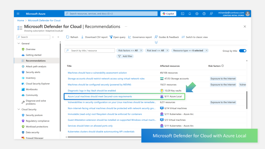The width and height of the screenshot is (265, 149).
Task: Open Storage accounts network access recommendation
Action: (106, 79)
